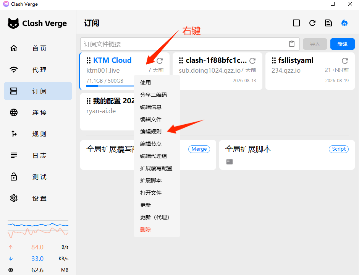The height and width of the screenshot is (275, 359).
Task: Click the square icon in top toolbar
Action: pyautogui.click(x=296, y=23)
